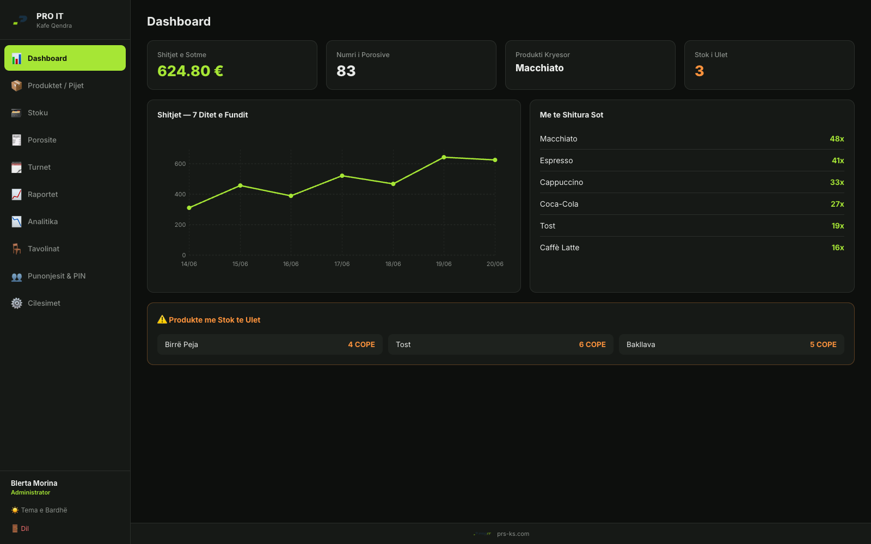Image resolution: width=871 pixels, height=544 pixels.
Task: Click the Birrë Peja low stock item
Action: 270,344
